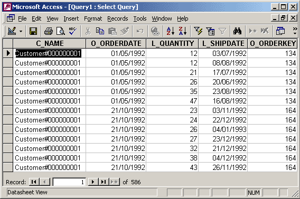
Task: Select the O_ORDERKEY column header
Action: (273, 43)
